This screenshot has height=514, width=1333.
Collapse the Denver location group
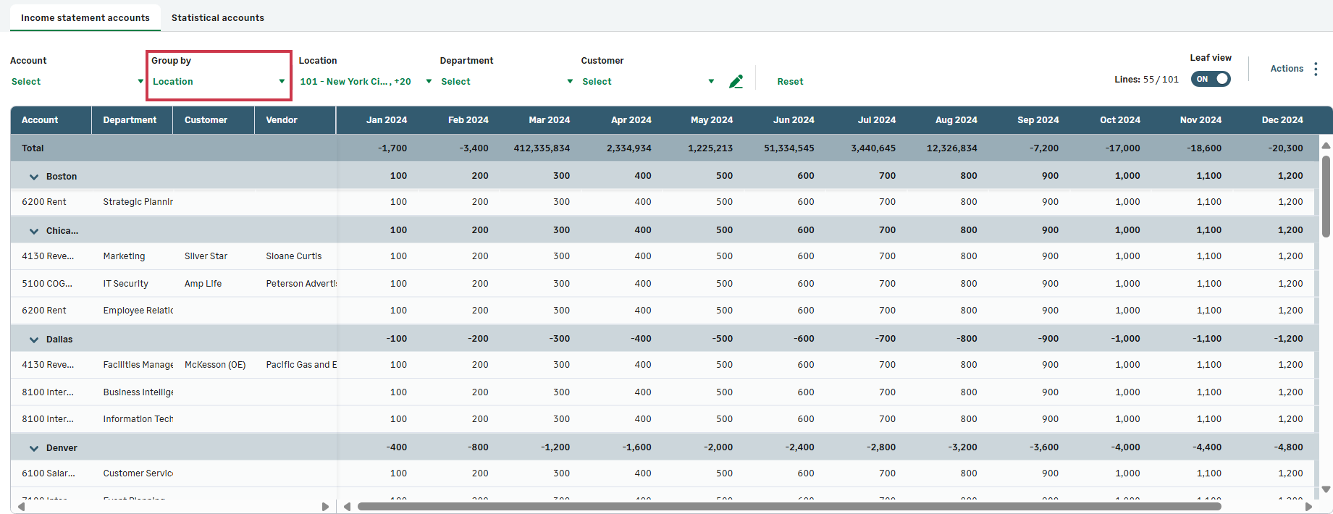(33, 448)
